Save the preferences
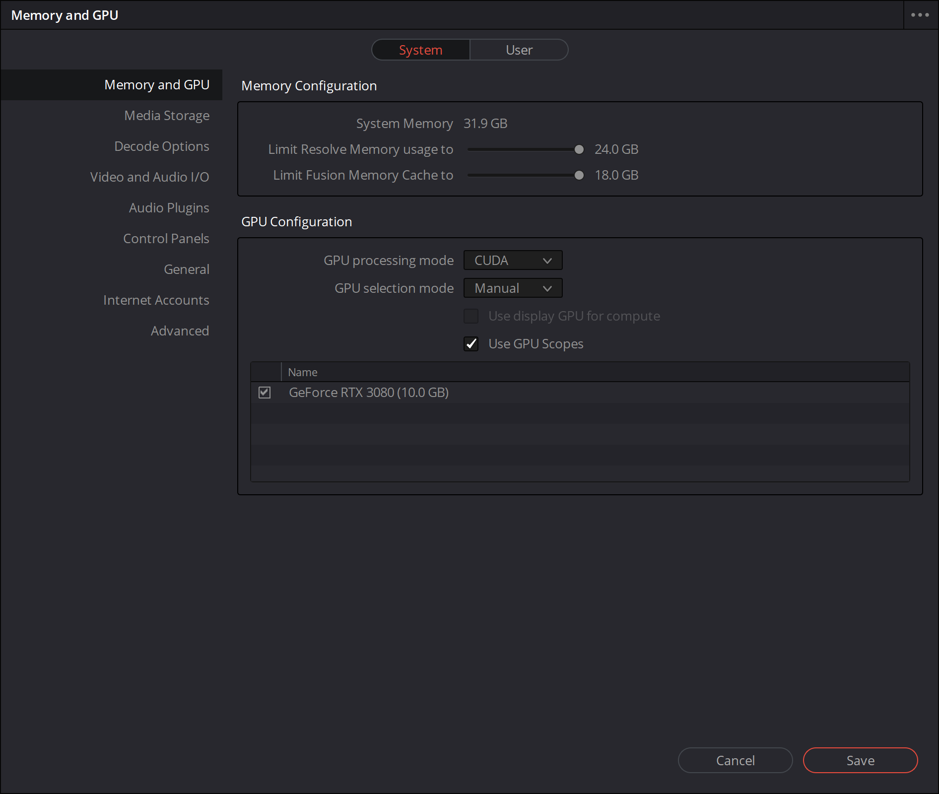The height and width of the screenshot is (794, 939). 860,760
